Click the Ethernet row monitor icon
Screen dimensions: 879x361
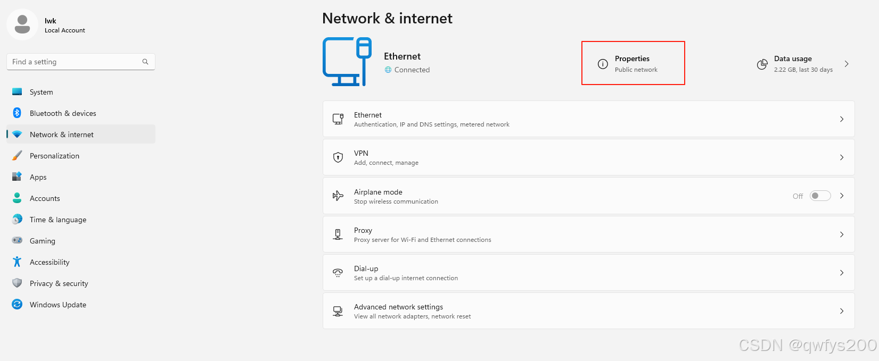(338, 119)
